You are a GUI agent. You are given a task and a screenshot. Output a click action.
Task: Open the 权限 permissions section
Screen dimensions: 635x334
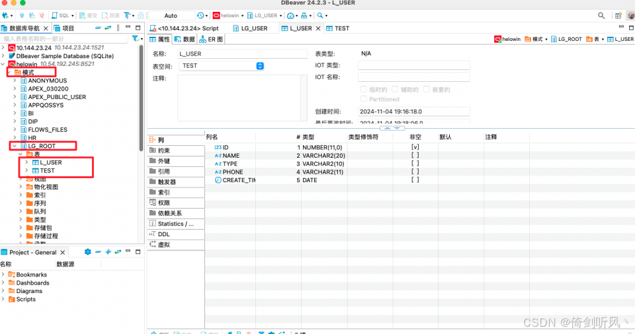pyautogui.click(x=176, y=203)
